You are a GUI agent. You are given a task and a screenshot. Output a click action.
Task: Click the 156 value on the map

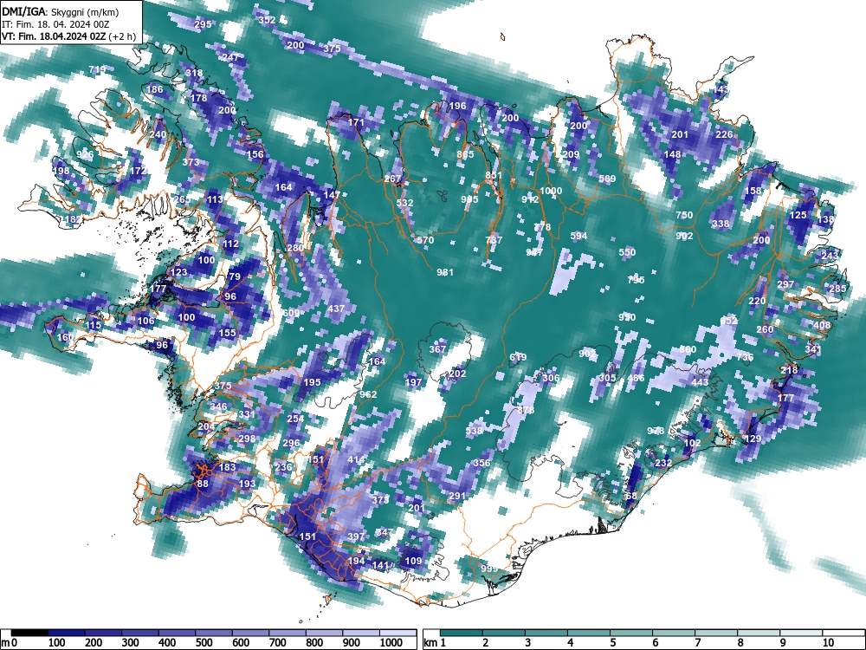pos(255,154)
